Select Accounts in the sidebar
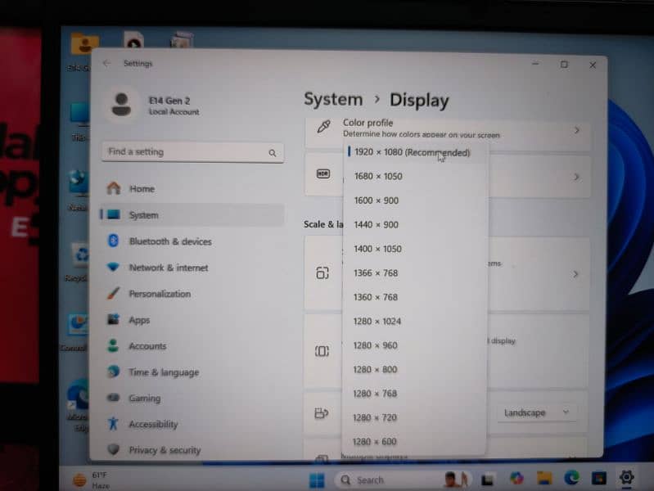 coord(147,346)
